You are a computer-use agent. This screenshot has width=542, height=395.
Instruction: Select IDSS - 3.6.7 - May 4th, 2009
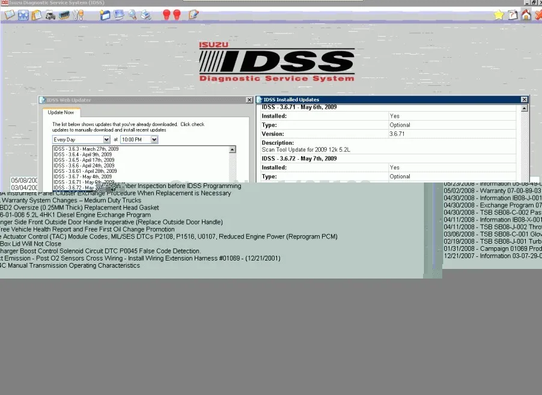pos(82,176)
